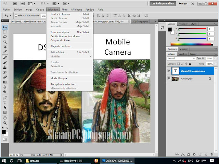Viewport: 219px width, 164px height.
Task: Open the Opacité value arrow
Action: [x=215, y=58]
